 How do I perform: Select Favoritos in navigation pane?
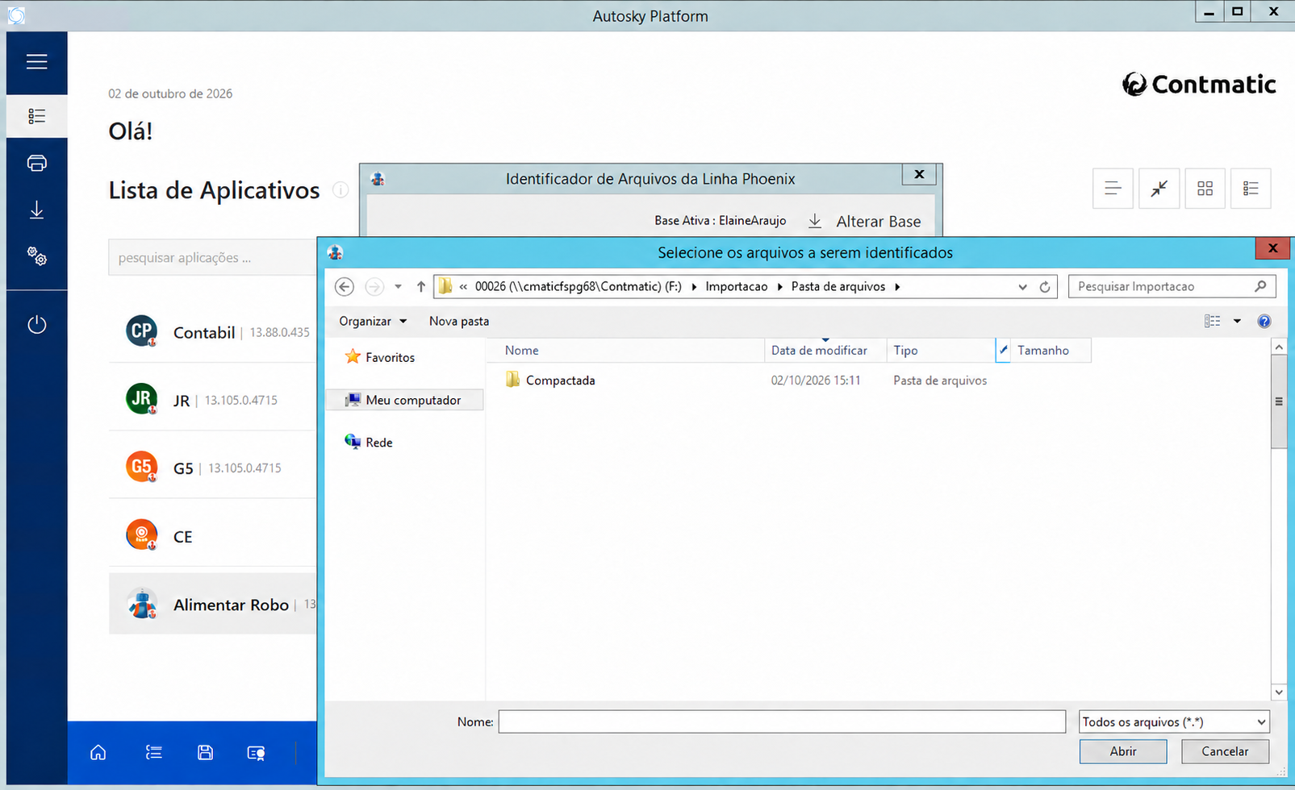pyautogui.click(x=380, y=357)
